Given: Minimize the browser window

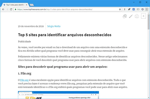Looking at the screenshot, I should tap(134, 2).
